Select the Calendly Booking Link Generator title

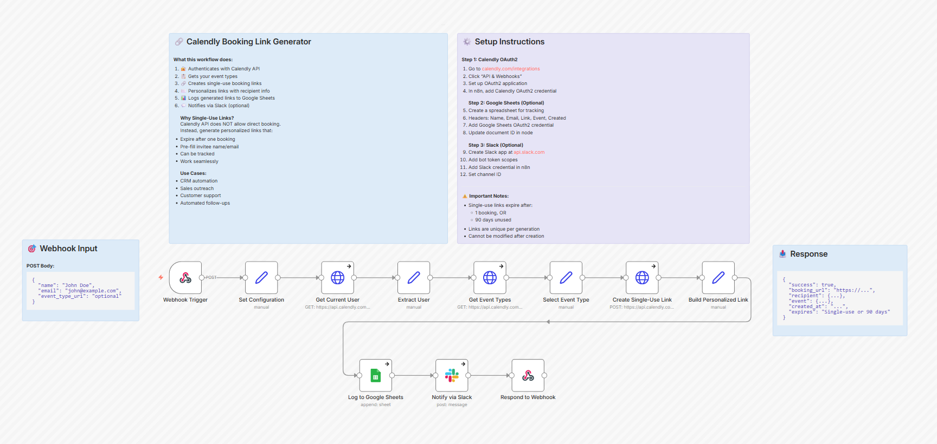pos(249,42)
